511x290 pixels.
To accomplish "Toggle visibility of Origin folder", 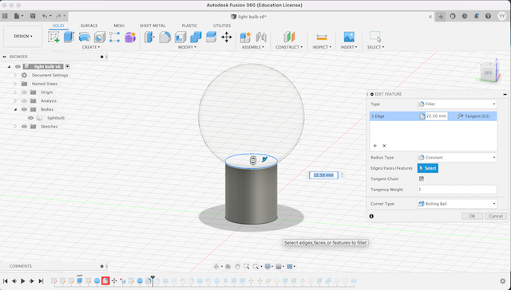I will pyautogui.click(x=24, y=92).
